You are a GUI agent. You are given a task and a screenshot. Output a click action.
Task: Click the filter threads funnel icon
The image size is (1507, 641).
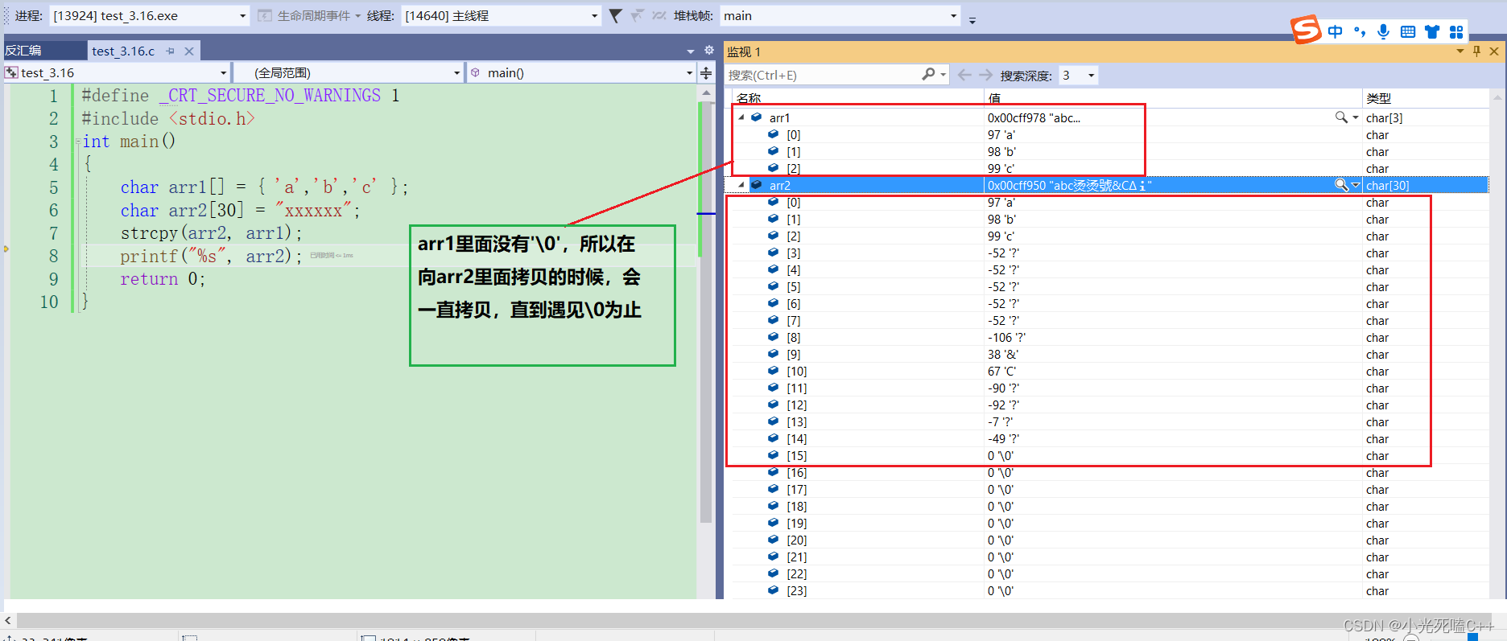coord(615,15)
